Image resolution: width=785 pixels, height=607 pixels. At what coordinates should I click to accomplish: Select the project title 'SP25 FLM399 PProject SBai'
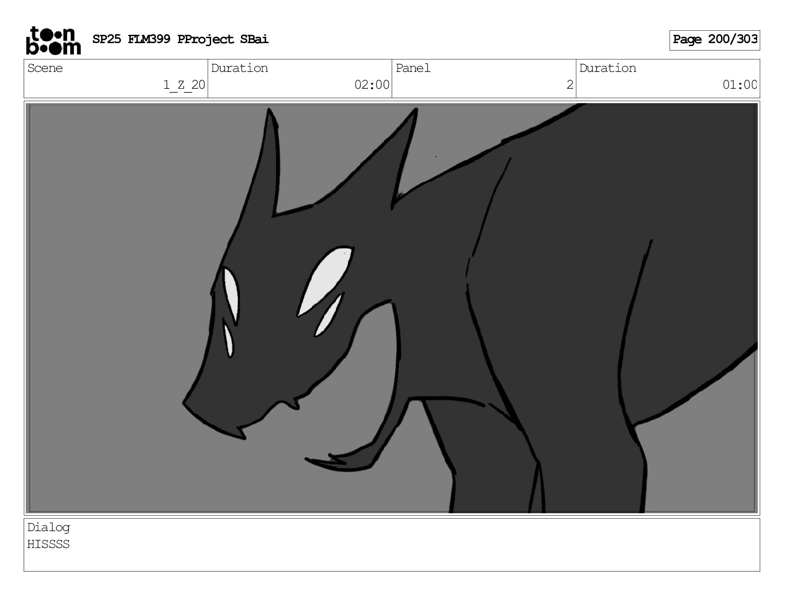coord(180,39)
